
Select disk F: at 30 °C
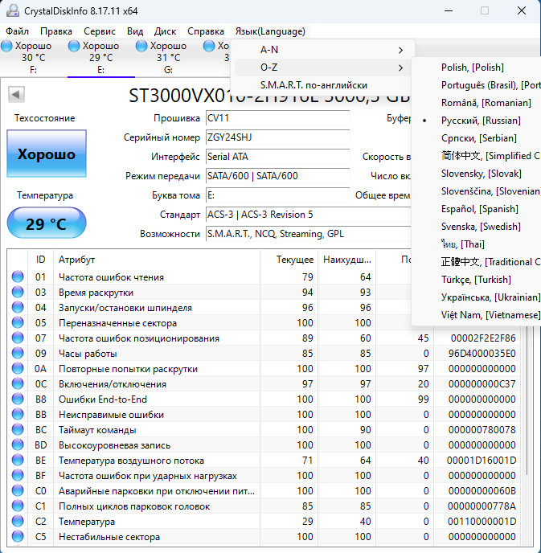coord(33,58)
